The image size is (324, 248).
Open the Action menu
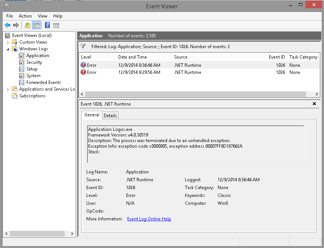point(25,16)
